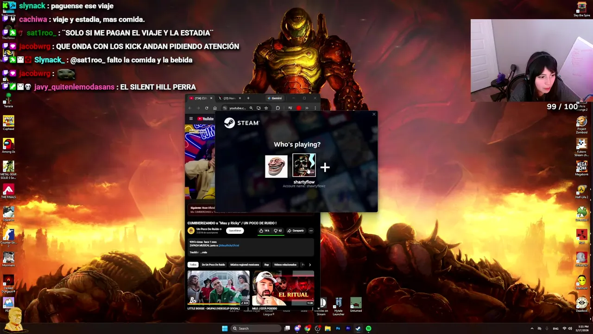Open Un Poco De Ruido channel avatar
593x334 pixels.
[x=191, y=231]
